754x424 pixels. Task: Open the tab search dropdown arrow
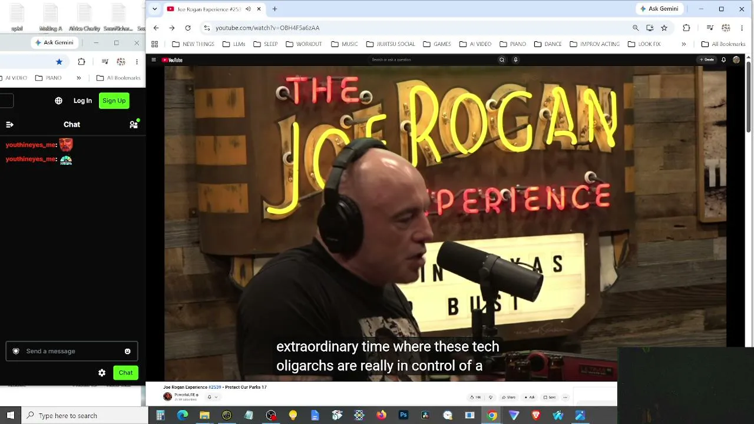[154, 9]
